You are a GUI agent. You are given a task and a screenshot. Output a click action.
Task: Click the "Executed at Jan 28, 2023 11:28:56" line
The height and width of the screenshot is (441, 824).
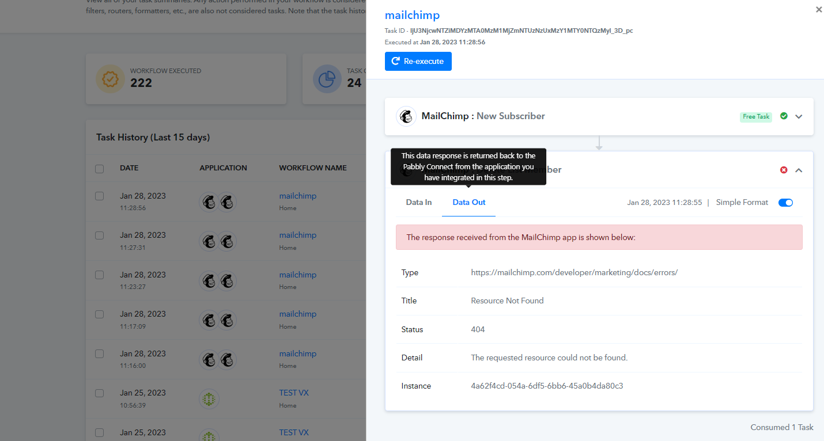[435, 42]
